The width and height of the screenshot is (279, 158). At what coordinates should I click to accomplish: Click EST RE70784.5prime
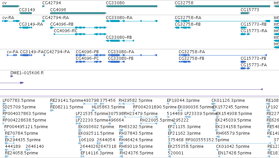[x=21, y=134]
